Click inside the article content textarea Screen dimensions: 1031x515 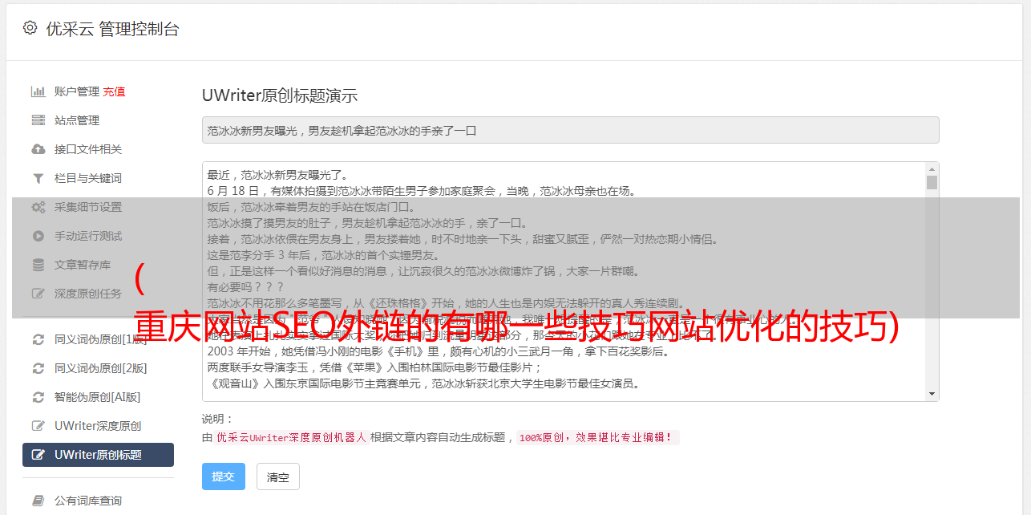(x=564, y=282)
